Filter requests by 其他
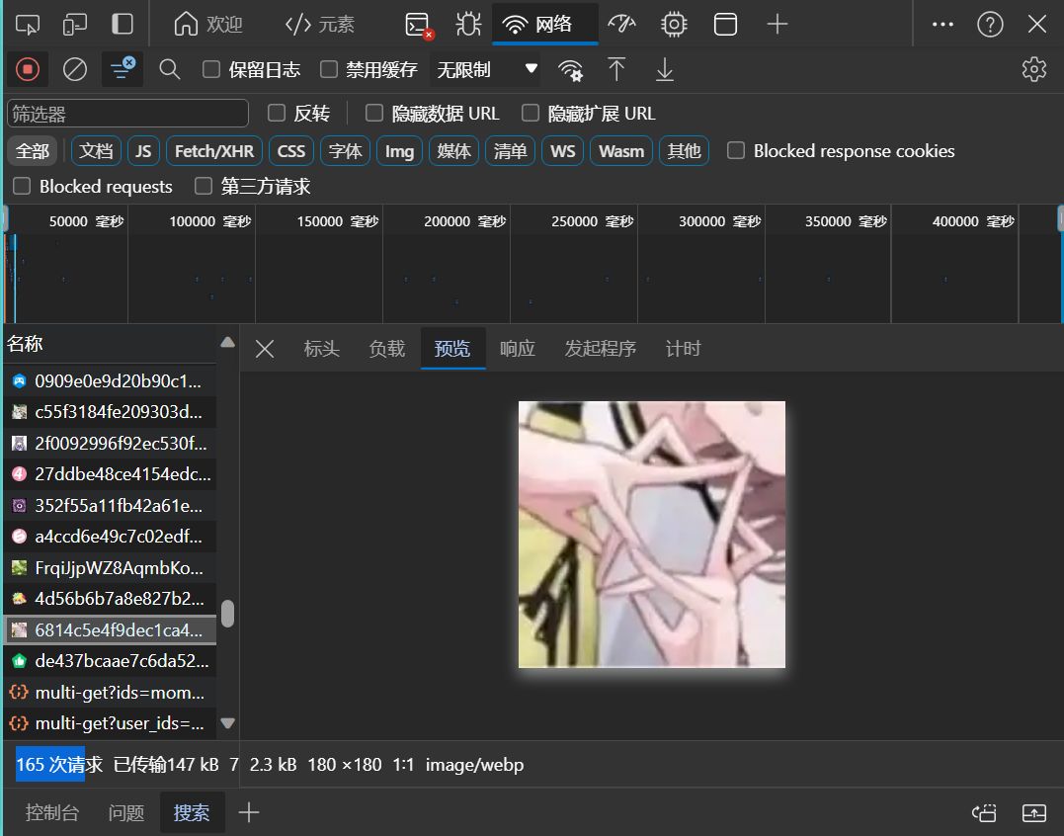Viewport: 1064px width, 836px height. pos(684,150)
